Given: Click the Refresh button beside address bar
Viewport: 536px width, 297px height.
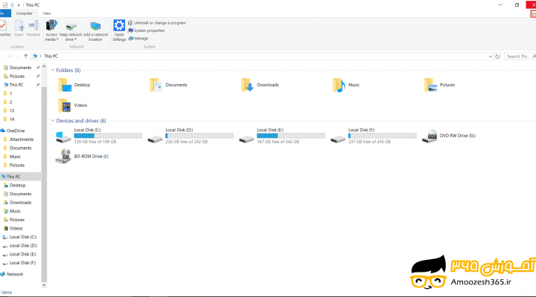Looking at the screenshot, I should pos(497,56).
